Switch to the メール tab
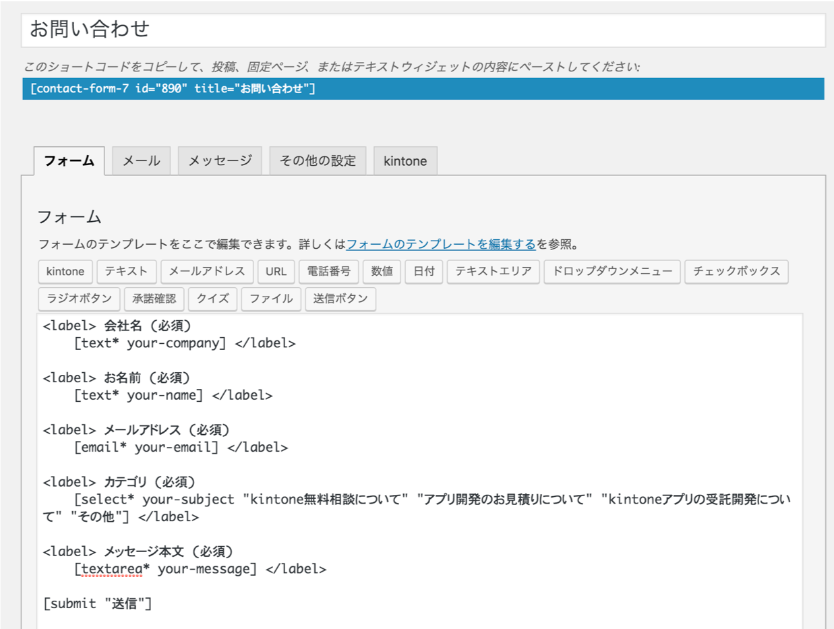Screen dimensions: 834x629 click(140, 160)
